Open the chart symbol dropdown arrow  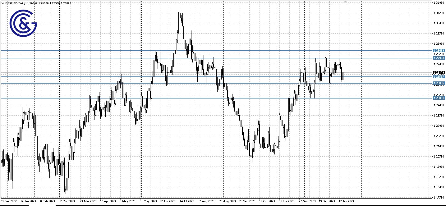3,3
